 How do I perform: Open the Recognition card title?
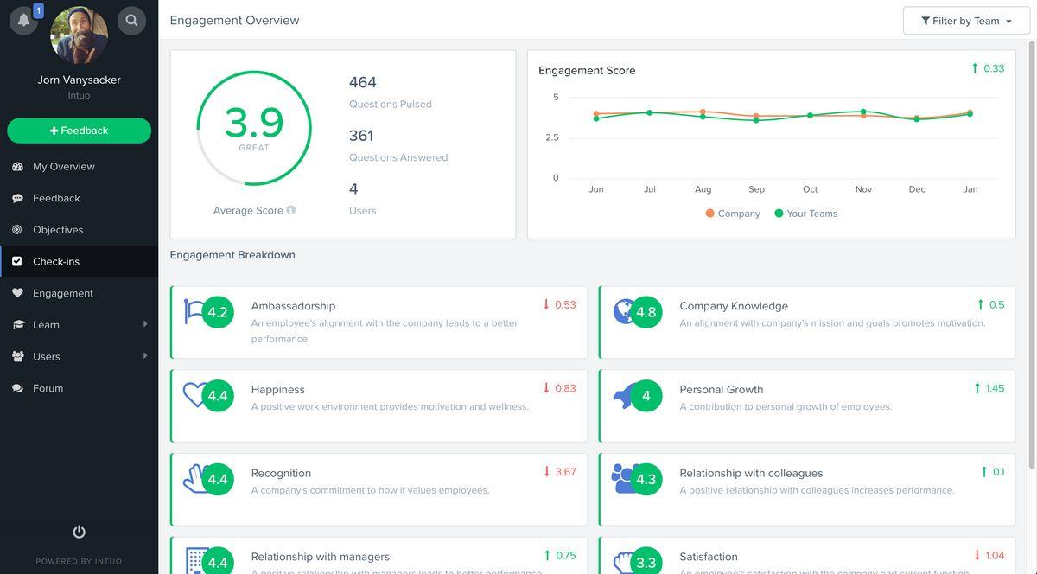pyautogui.click(x=281, y=474)
